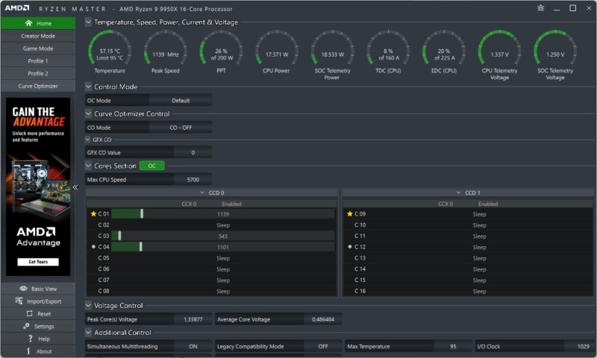The image size is (597, 358).
Task: Click the PPT gauge dial
Action: click(221, 49)
